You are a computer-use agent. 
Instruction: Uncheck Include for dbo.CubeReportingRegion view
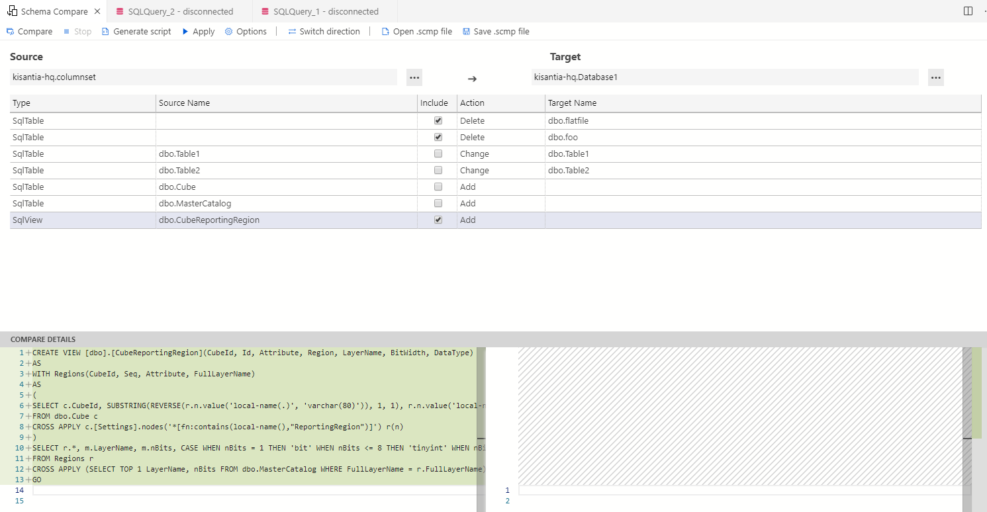[x=438, y=219]
